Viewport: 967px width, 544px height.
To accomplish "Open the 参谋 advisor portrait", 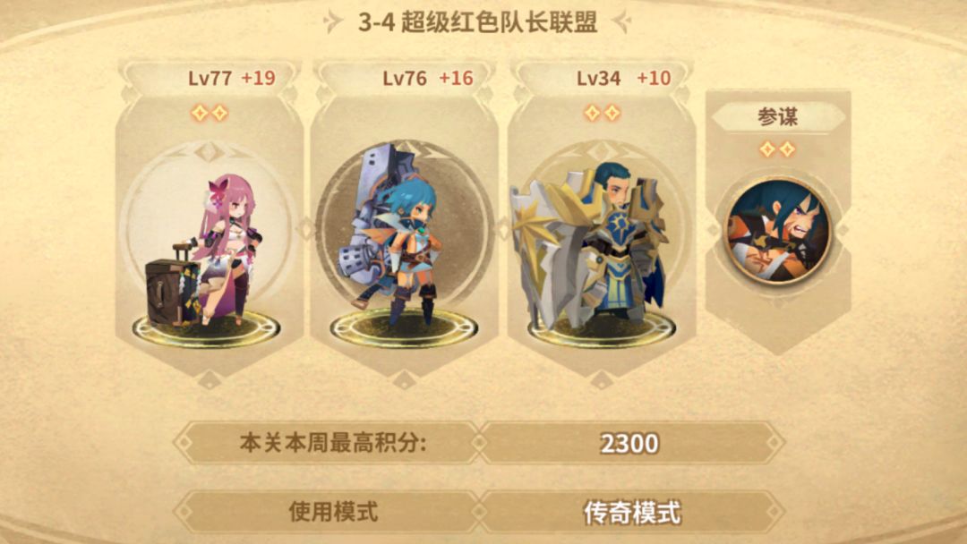I will [x=778, y=231].
